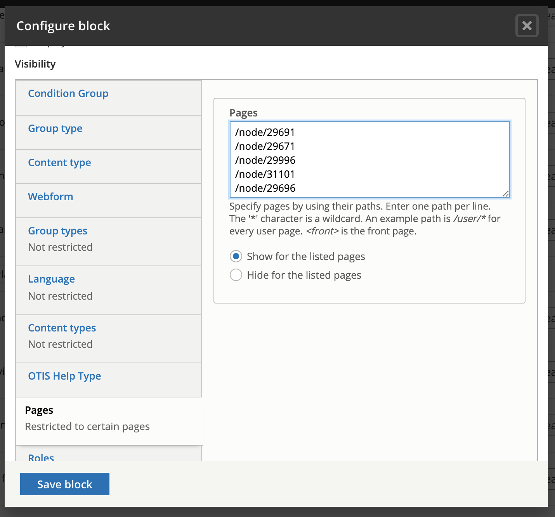The height and width of the screenshot is (517, 555).
Task: Click the 'Restricted to certain pages' summary
Action: (x=87, y=427)
